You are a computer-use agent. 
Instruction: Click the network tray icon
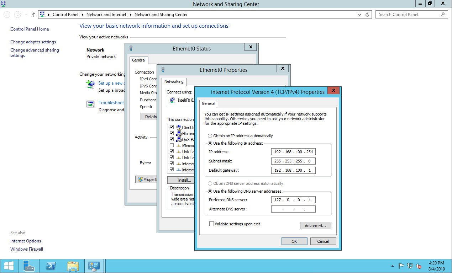pos(410,266)
